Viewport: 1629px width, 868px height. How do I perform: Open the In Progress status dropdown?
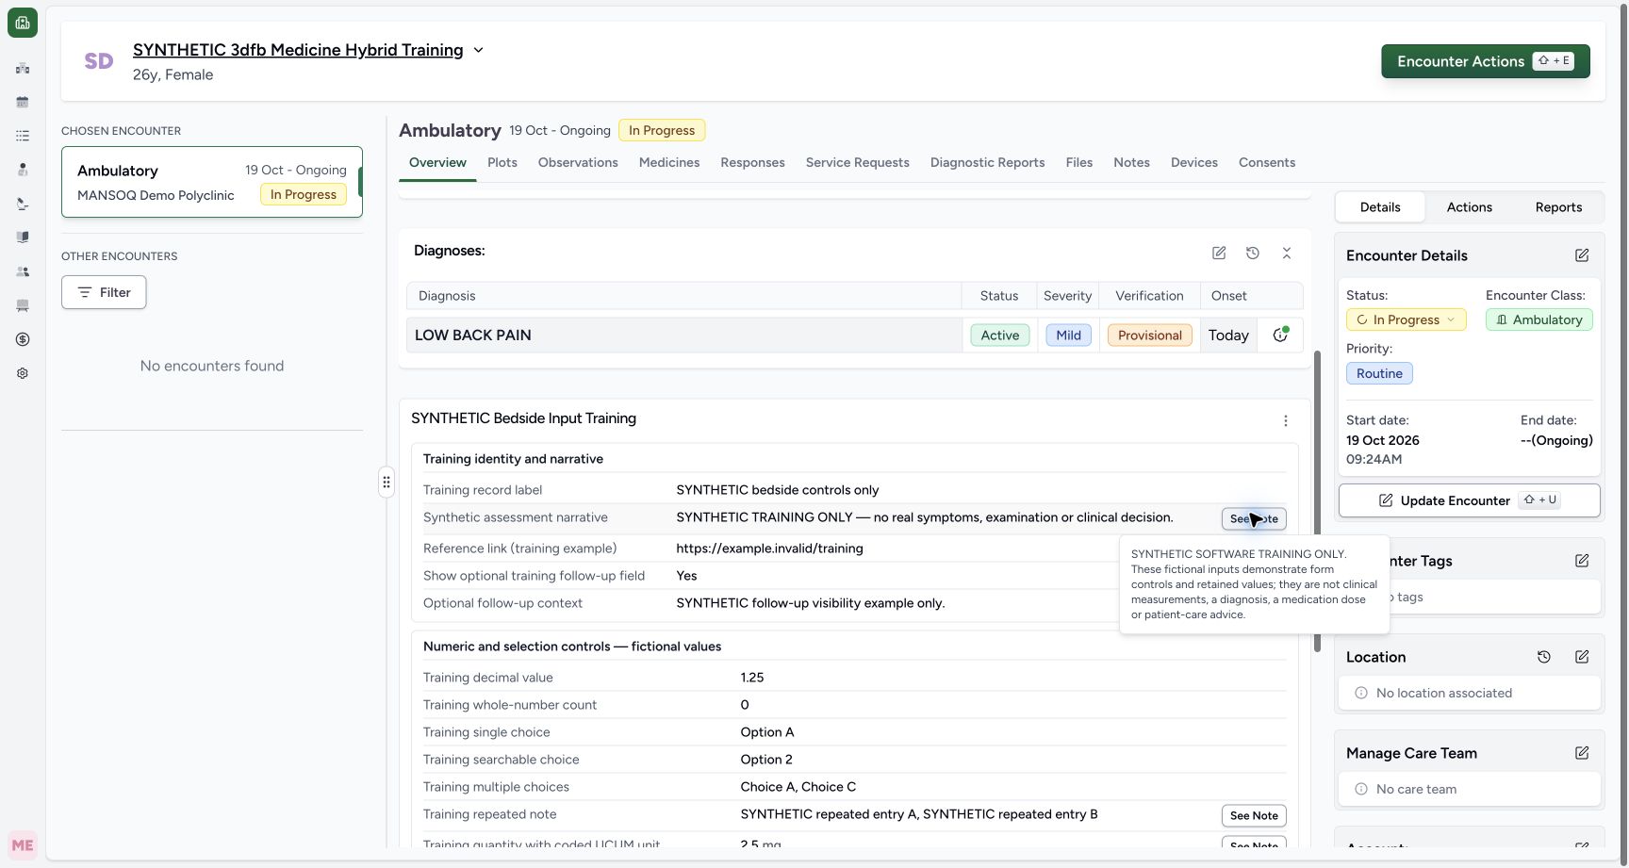(x=1406, y=319)
